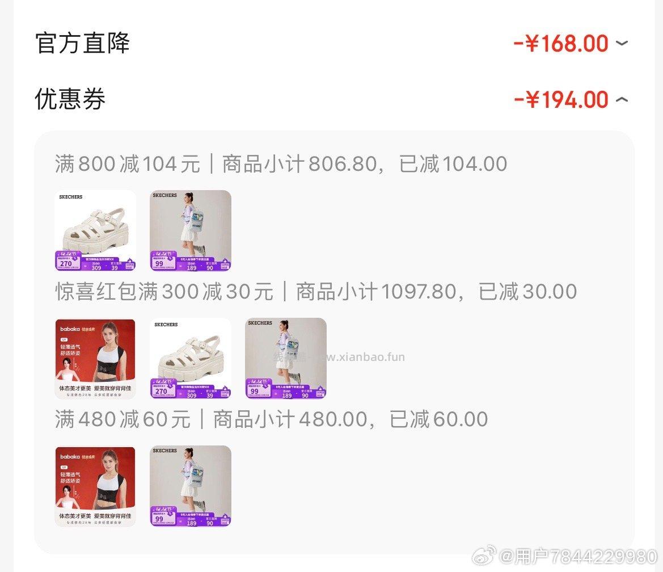Image resolution: width=663 pixels, height=572 pixels.
Task: Select the 优惠券 label
Action: (70, 99)
